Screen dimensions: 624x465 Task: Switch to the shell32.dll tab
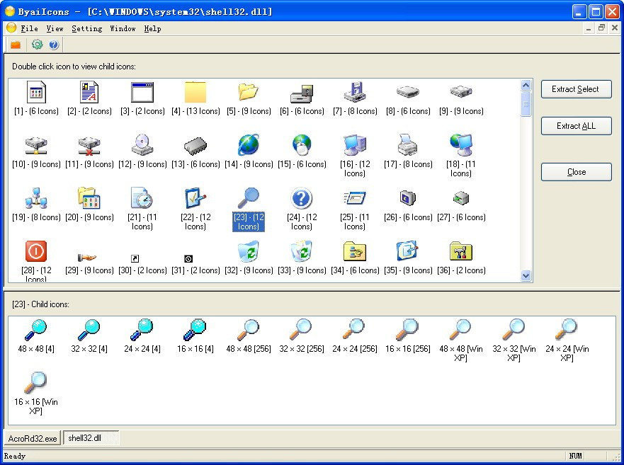[x=91, y=438]
